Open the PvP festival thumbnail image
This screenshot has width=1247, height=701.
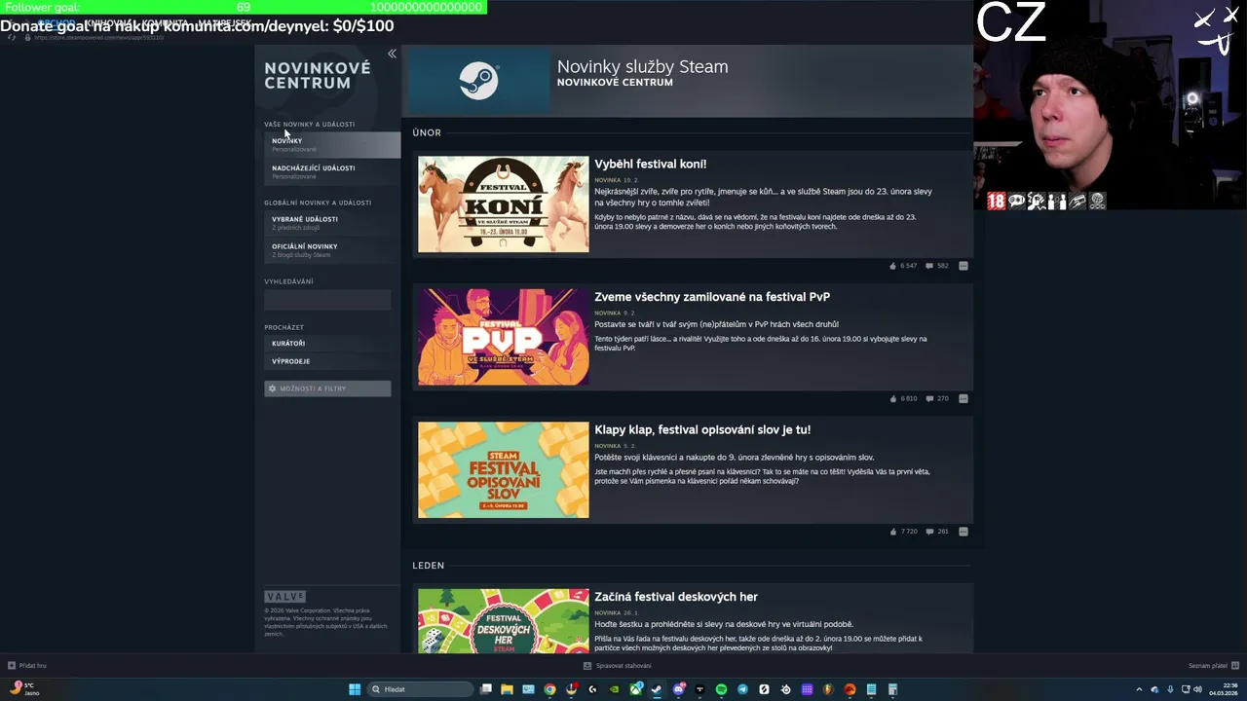504,337
